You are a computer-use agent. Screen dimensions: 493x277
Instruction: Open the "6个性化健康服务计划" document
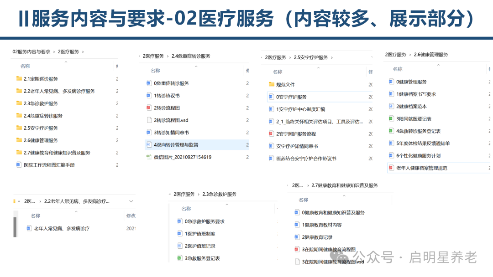(x=418, y=155)
